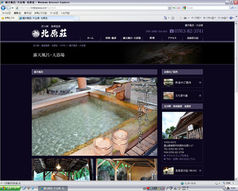Open the ファイル menu
Image resolution: width=238 pixels, height=191 pixels.
tap(6, 13)
